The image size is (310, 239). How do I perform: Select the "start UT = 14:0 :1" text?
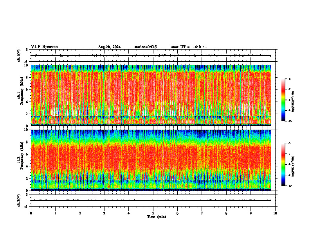pos(189,47)
